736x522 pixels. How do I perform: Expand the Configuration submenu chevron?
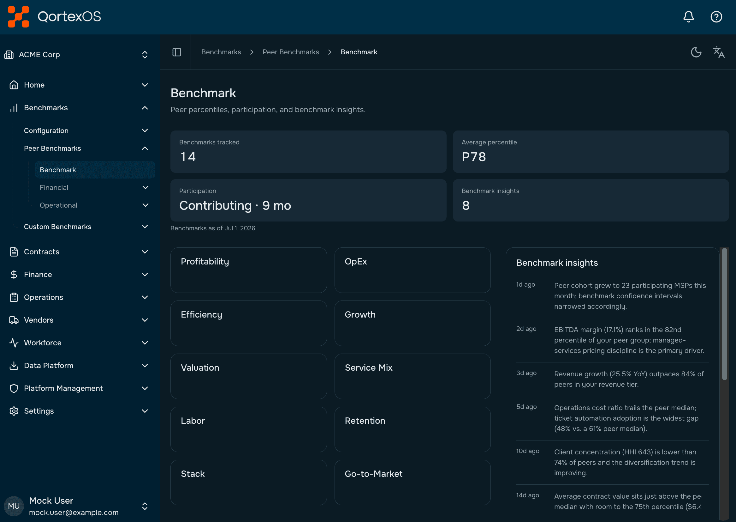pos(145,130)
